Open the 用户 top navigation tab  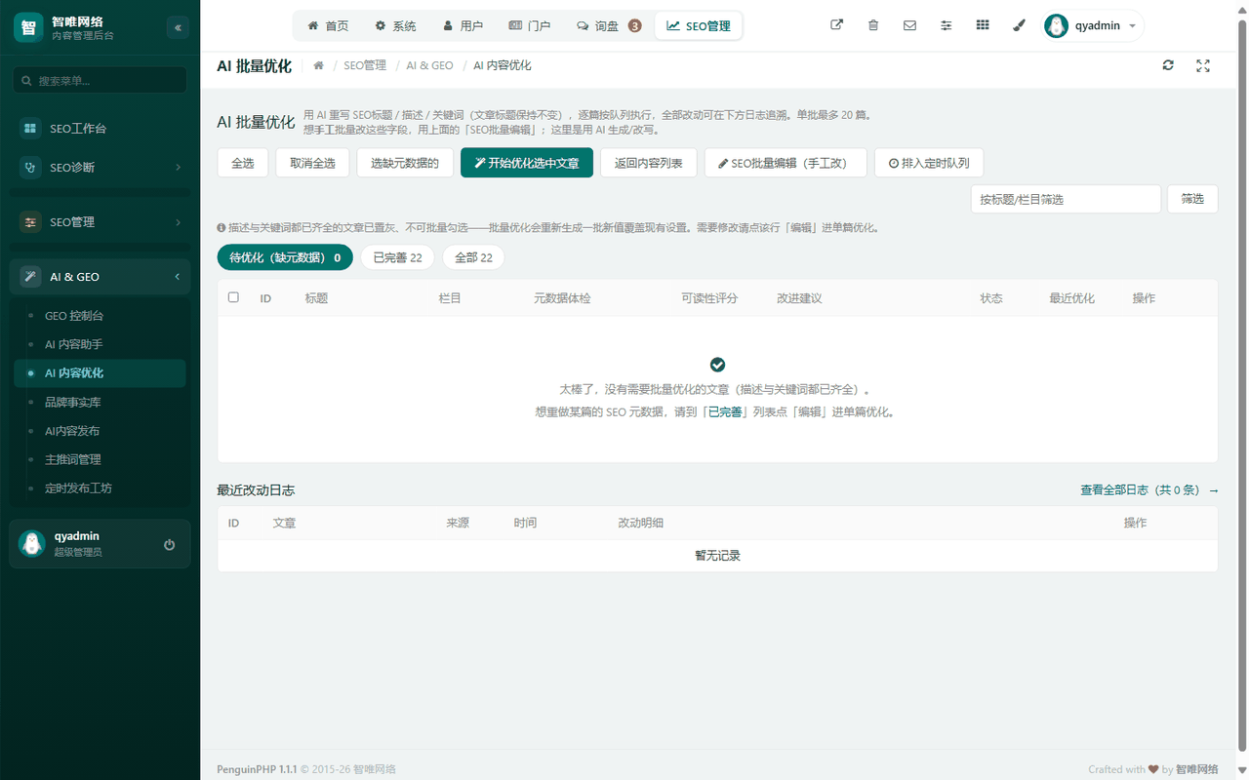point(463,26)
